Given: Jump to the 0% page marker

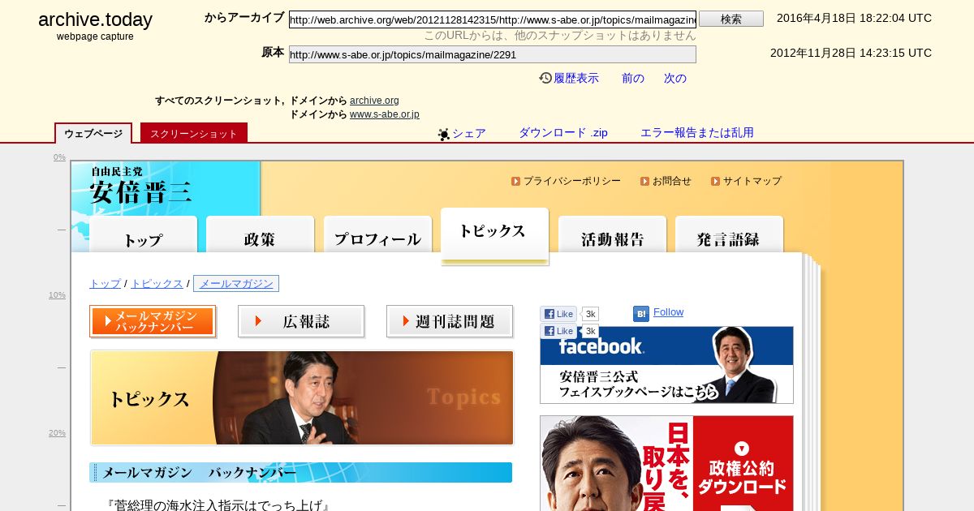Looking at the screenshot, I should coord(59,157).
